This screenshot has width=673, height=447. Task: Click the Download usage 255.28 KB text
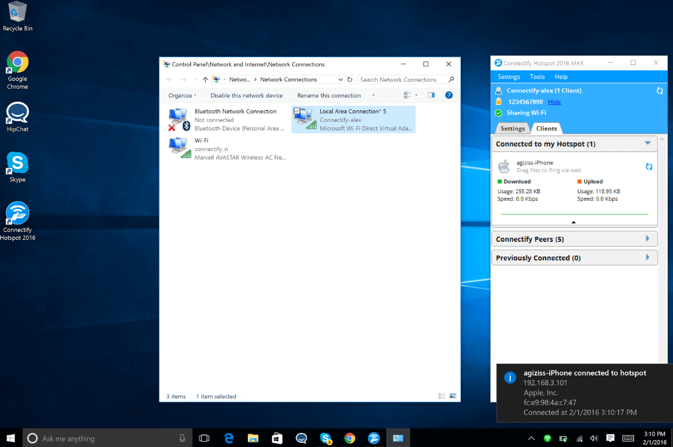[519, 191]
